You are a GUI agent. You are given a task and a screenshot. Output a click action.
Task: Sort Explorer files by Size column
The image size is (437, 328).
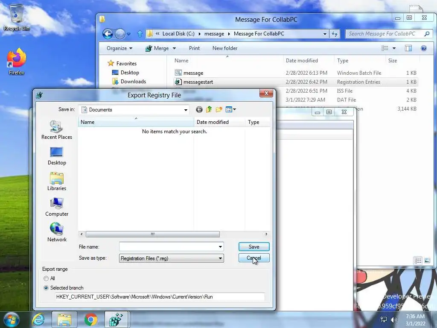402,61
